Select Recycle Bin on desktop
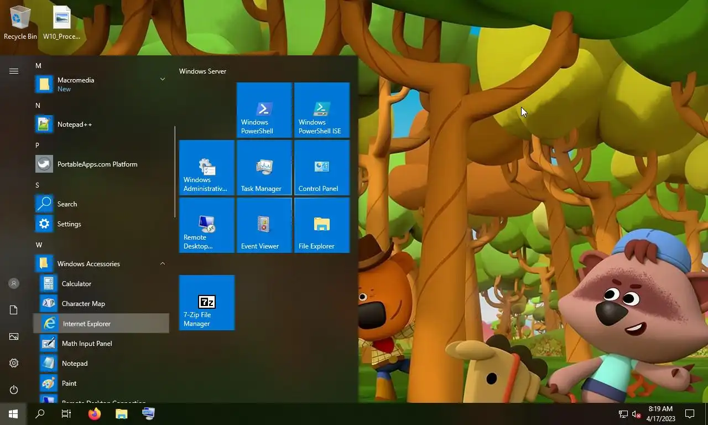708x425 pixels. [20, 23]
